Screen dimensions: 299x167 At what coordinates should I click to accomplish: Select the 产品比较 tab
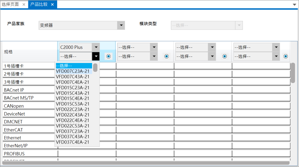click(39, 4)
